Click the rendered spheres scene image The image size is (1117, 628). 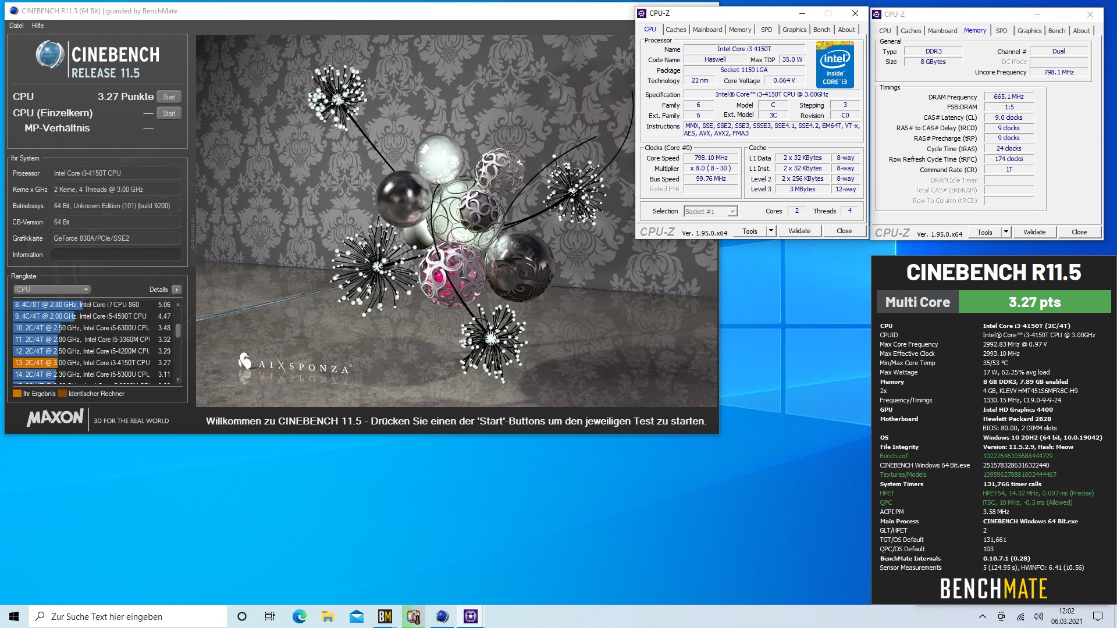(x=457, y=220)
